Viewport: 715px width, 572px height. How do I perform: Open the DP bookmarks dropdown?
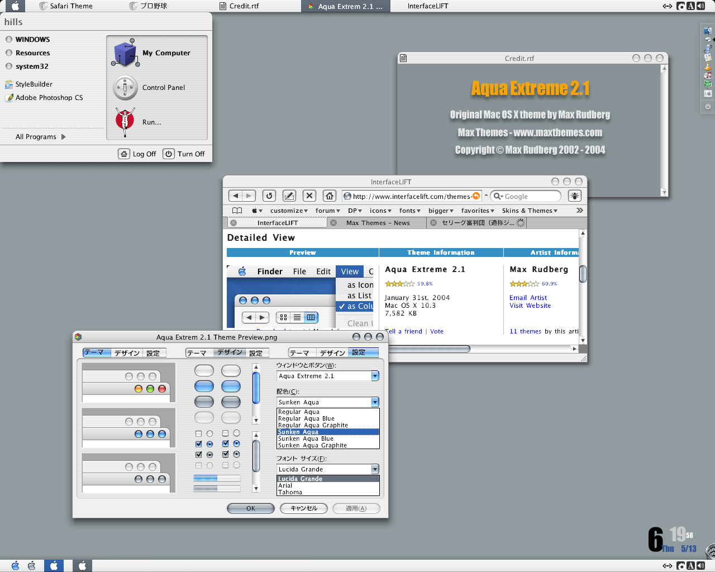point(355,211)
